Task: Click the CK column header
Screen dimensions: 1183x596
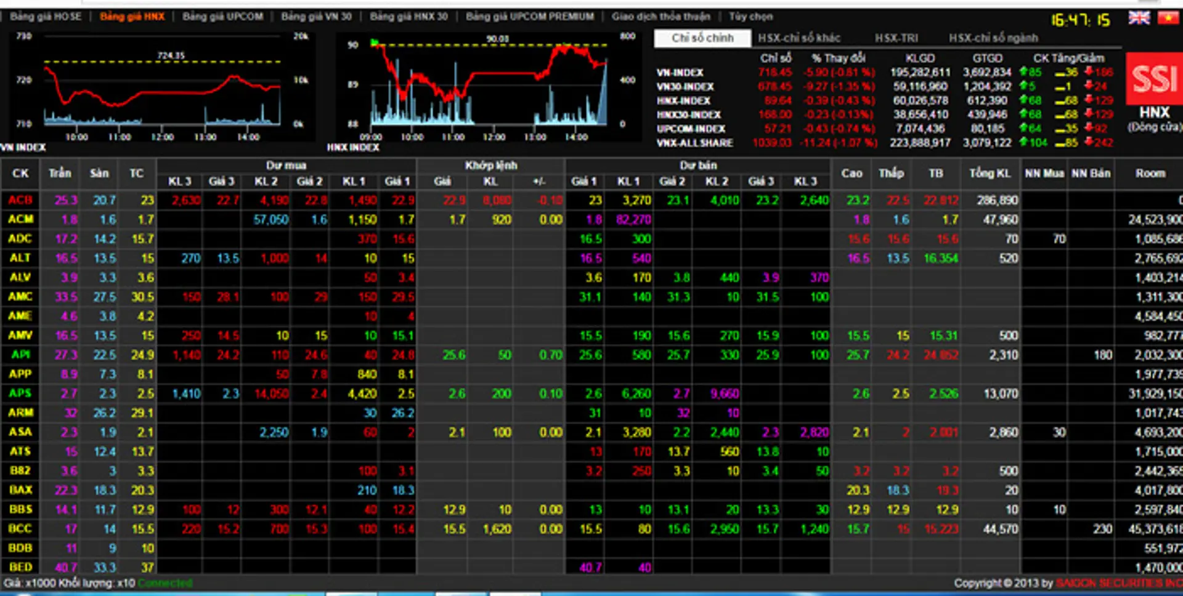Action: click(x=20, y=174)
